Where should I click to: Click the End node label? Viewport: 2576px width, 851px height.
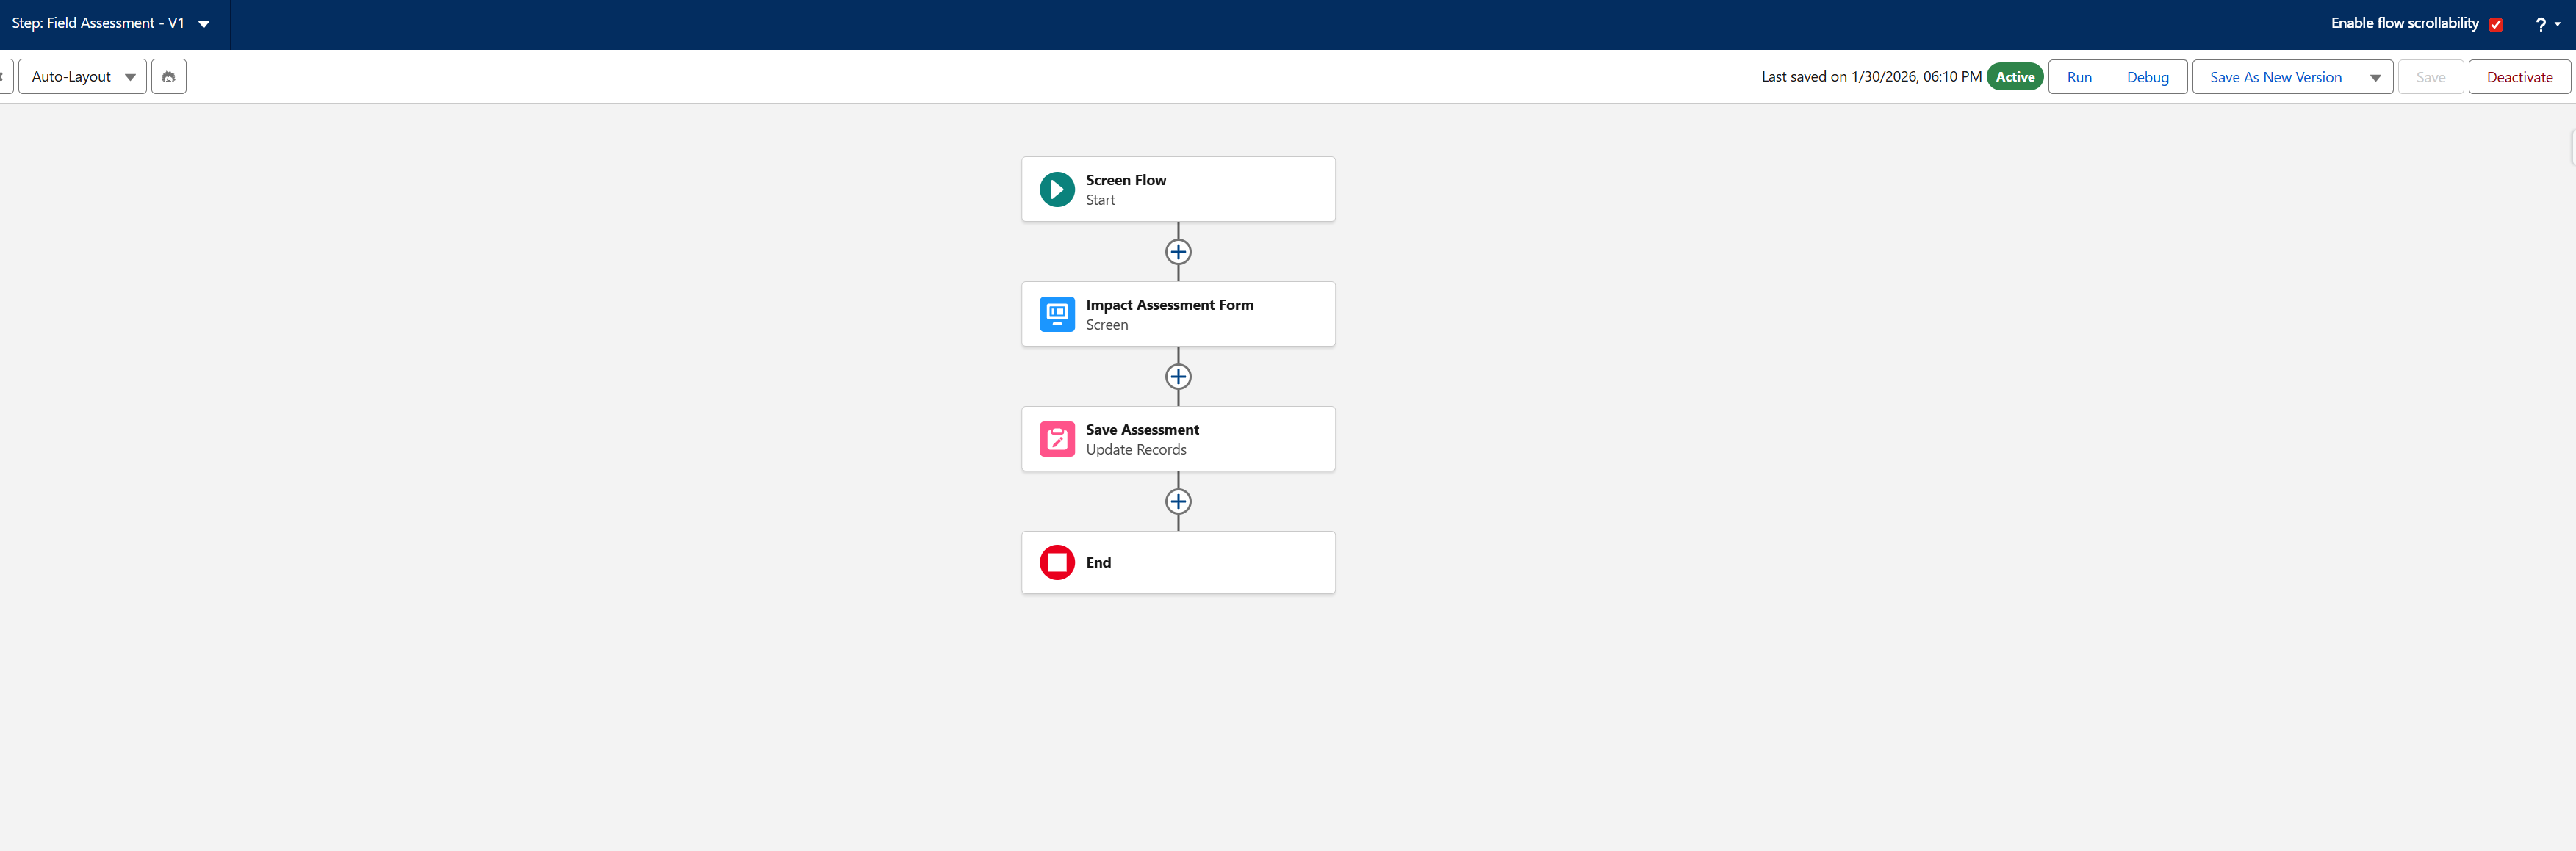(1098, 562)
